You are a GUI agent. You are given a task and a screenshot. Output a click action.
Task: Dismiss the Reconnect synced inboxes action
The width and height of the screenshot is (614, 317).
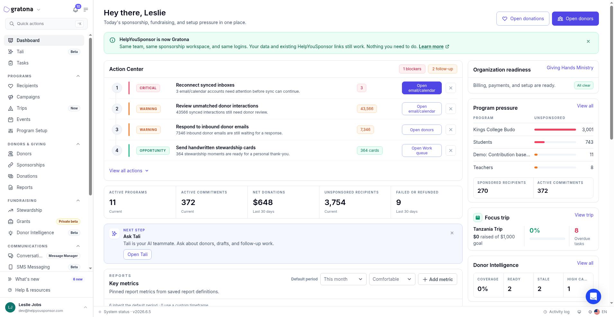click(x=451, y=88)
